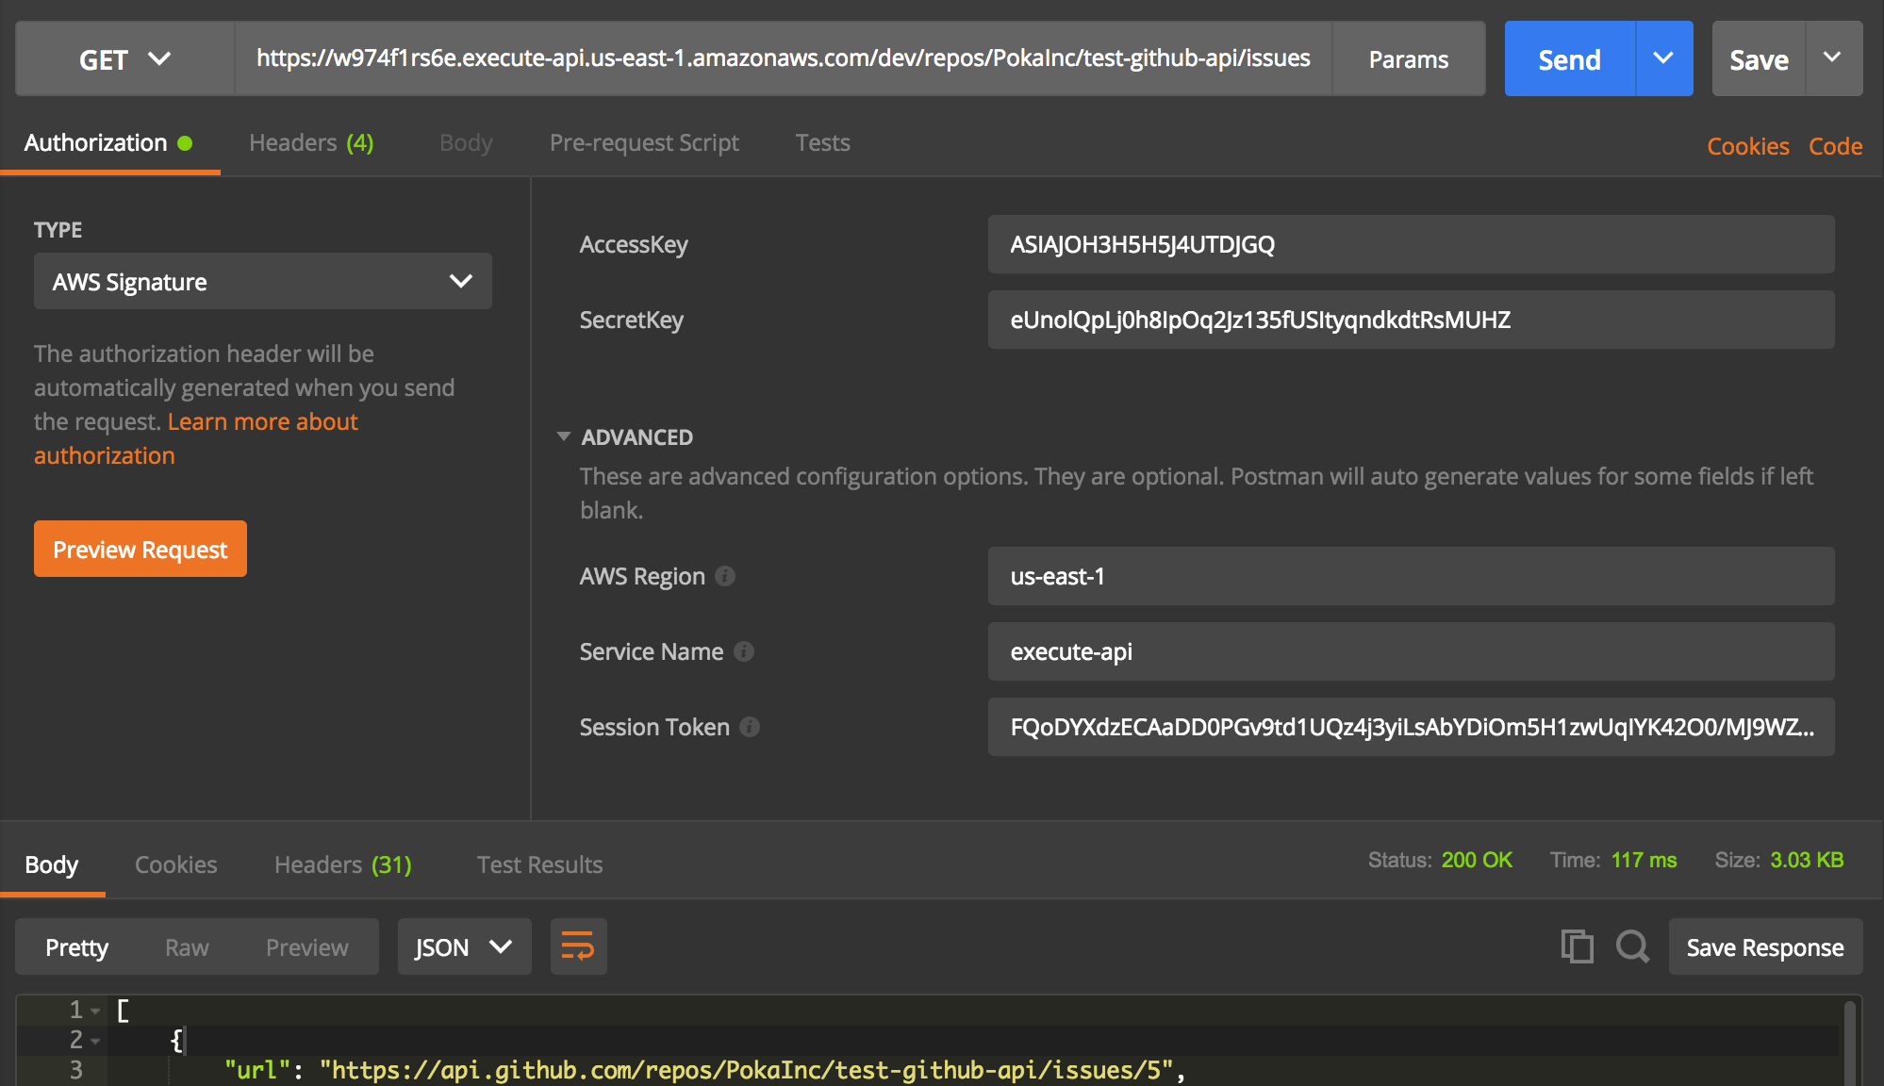Switch to Preview view

click(306, 947)
